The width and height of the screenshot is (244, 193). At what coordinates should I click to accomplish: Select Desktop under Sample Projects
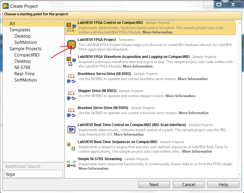(22, 61)
